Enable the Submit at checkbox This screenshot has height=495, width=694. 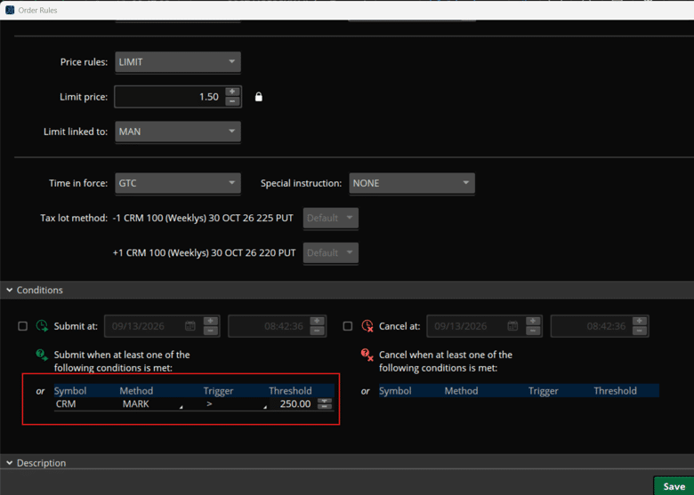(x=22, y=326)
